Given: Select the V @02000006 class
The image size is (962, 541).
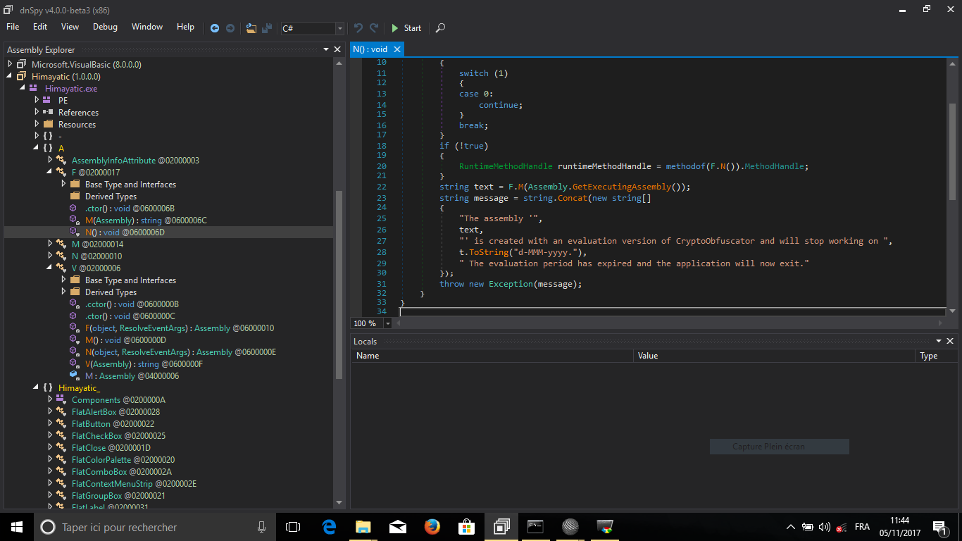Looking at the screenshot, I should (x=96, y=268).
